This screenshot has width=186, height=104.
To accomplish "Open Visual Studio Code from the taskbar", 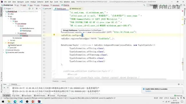I will [21, 101].
